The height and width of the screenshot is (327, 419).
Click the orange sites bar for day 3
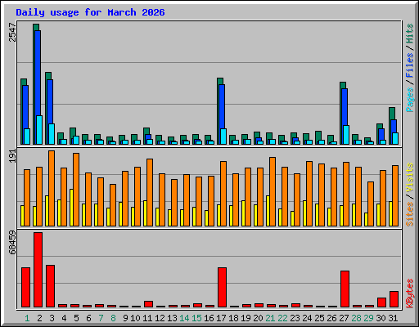tap(52, 188)
